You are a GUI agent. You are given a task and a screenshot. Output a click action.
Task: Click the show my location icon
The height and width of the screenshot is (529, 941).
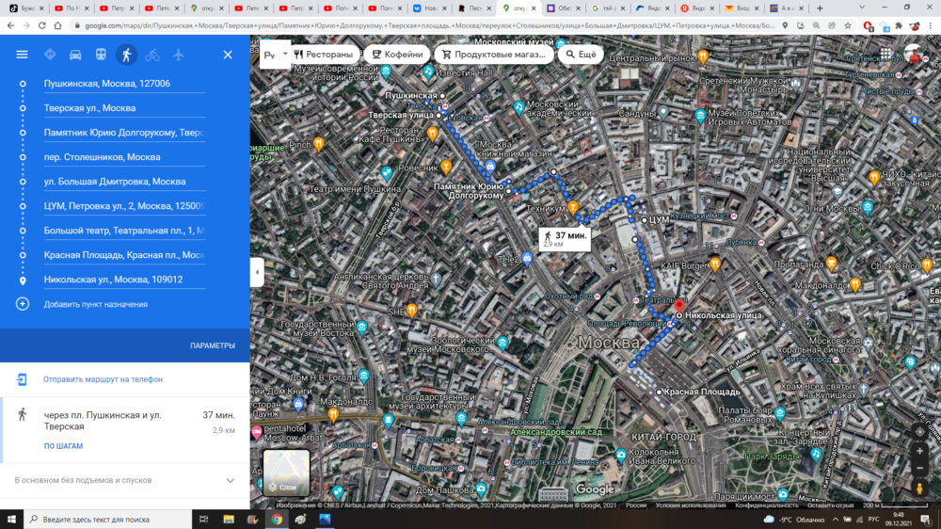coord(919,432)
